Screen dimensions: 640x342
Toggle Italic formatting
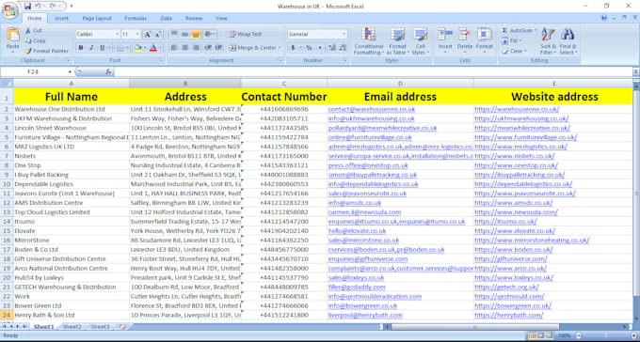click(91, 48)
